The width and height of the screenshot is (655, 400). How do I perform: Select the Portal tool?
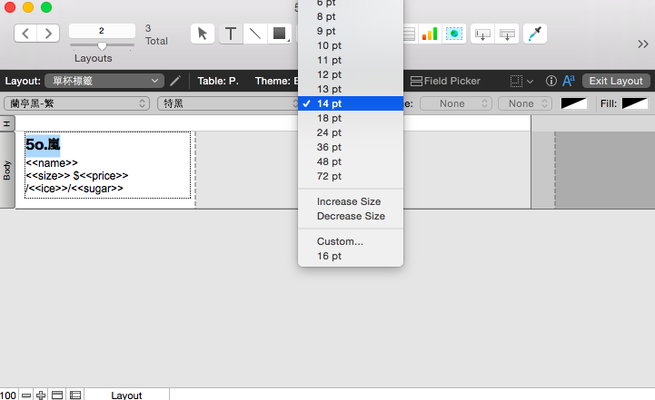(410, 34)
